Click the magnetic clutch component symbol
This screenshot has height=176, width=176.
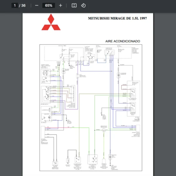68,161
